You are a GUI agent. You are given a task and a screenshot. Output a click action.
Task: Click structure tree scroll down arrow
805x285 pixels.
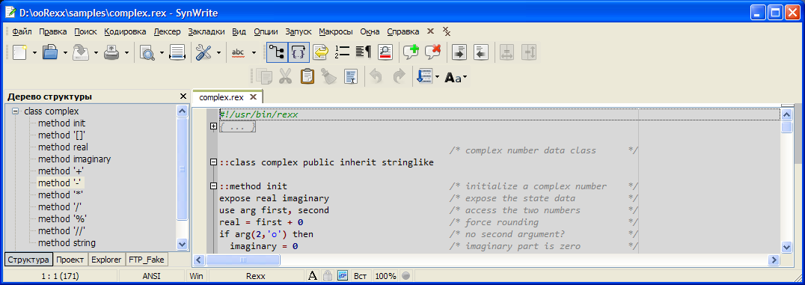[x=183, y=244]
